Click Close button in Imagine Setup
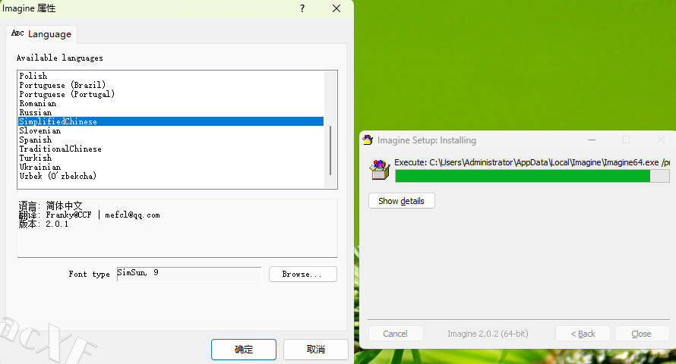The width and height of the screenshot is (676, 364). [642, 334]
